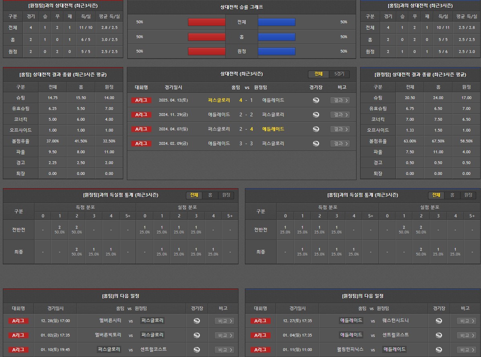The height and width of the screenshot is (357, 481).
Task: Expand 결과 for the 2025. 04. 12 match
Action: pyautogui.click(x=340, y=100)
